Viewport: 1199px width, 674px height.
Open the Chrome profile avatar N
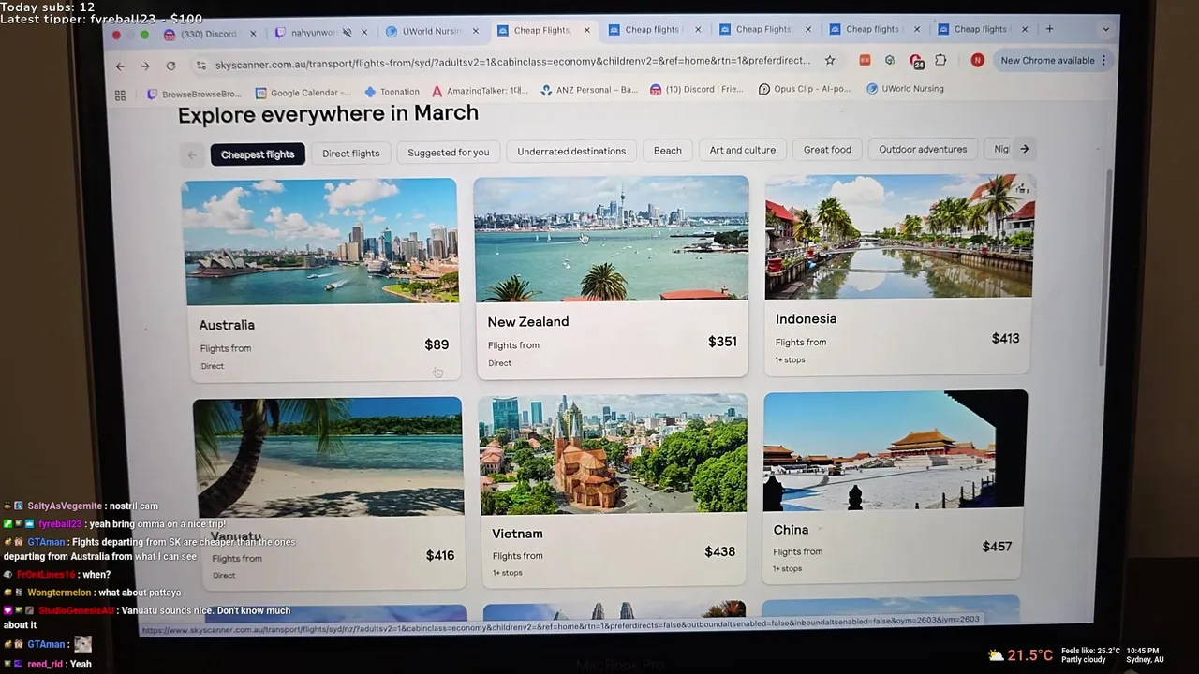(977, 60)
